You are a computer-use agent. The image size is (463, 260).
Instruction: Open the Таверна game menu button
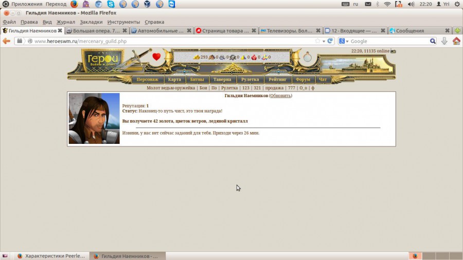tap(222, 79)
